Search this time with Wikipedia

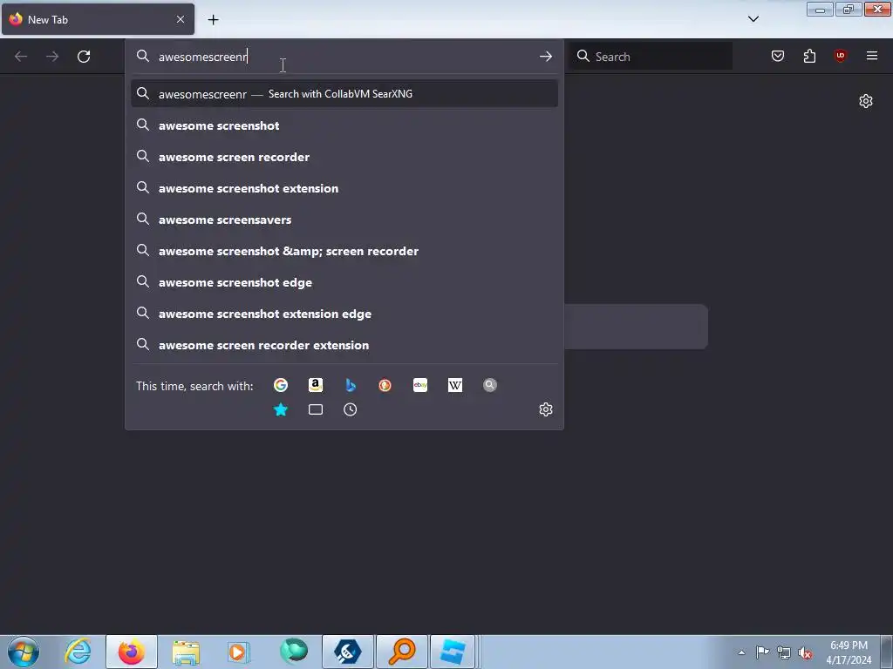[455, 385]
